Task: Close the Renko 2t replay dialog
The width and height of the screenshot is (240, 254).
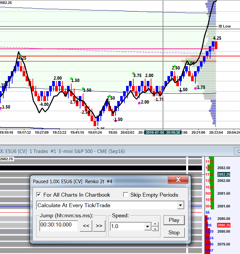Action: [x=178, y=180]
